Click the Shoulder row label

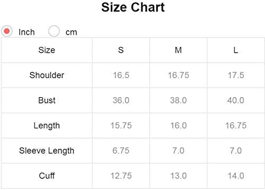(47, 75)
